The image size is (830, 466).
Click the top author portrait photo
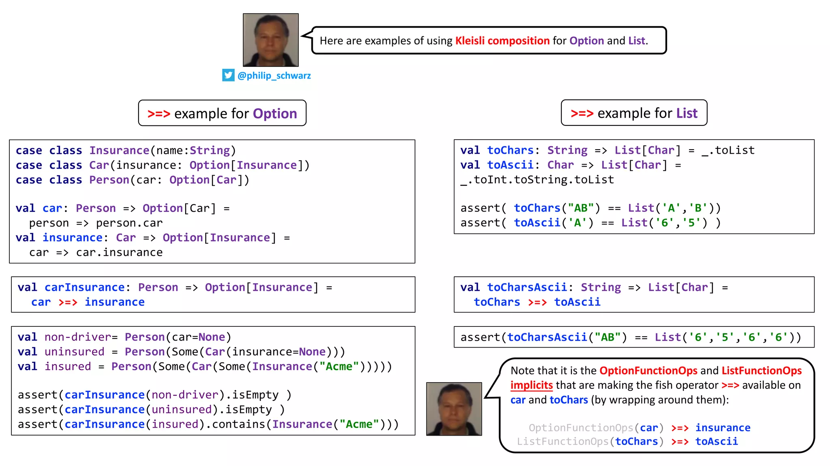click(271, 40)
